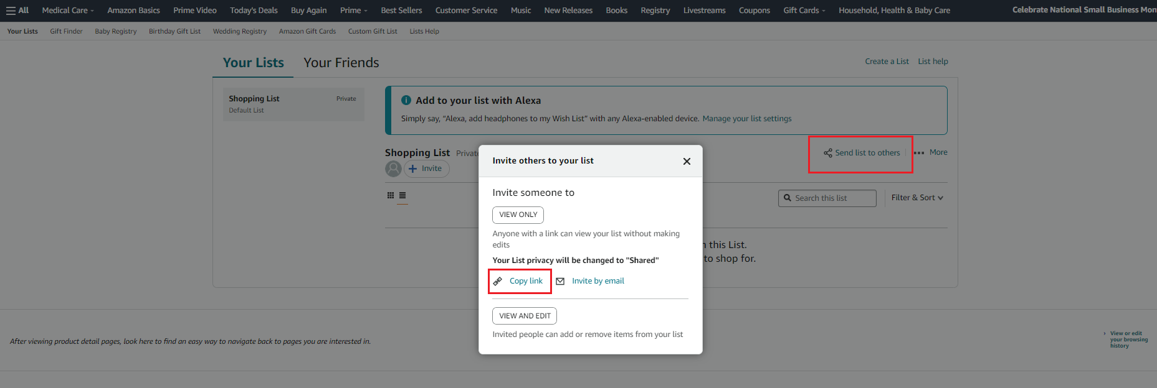This screenshot has height=388, width=1157.
Task: Expand the Medical Care menu
Action: (68, 11)
